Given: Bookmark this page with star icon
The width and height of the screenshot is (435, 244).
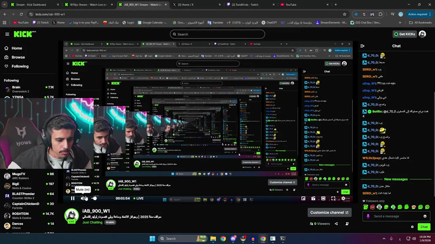Looking at the screenshot, I should (x=344, y=14).
